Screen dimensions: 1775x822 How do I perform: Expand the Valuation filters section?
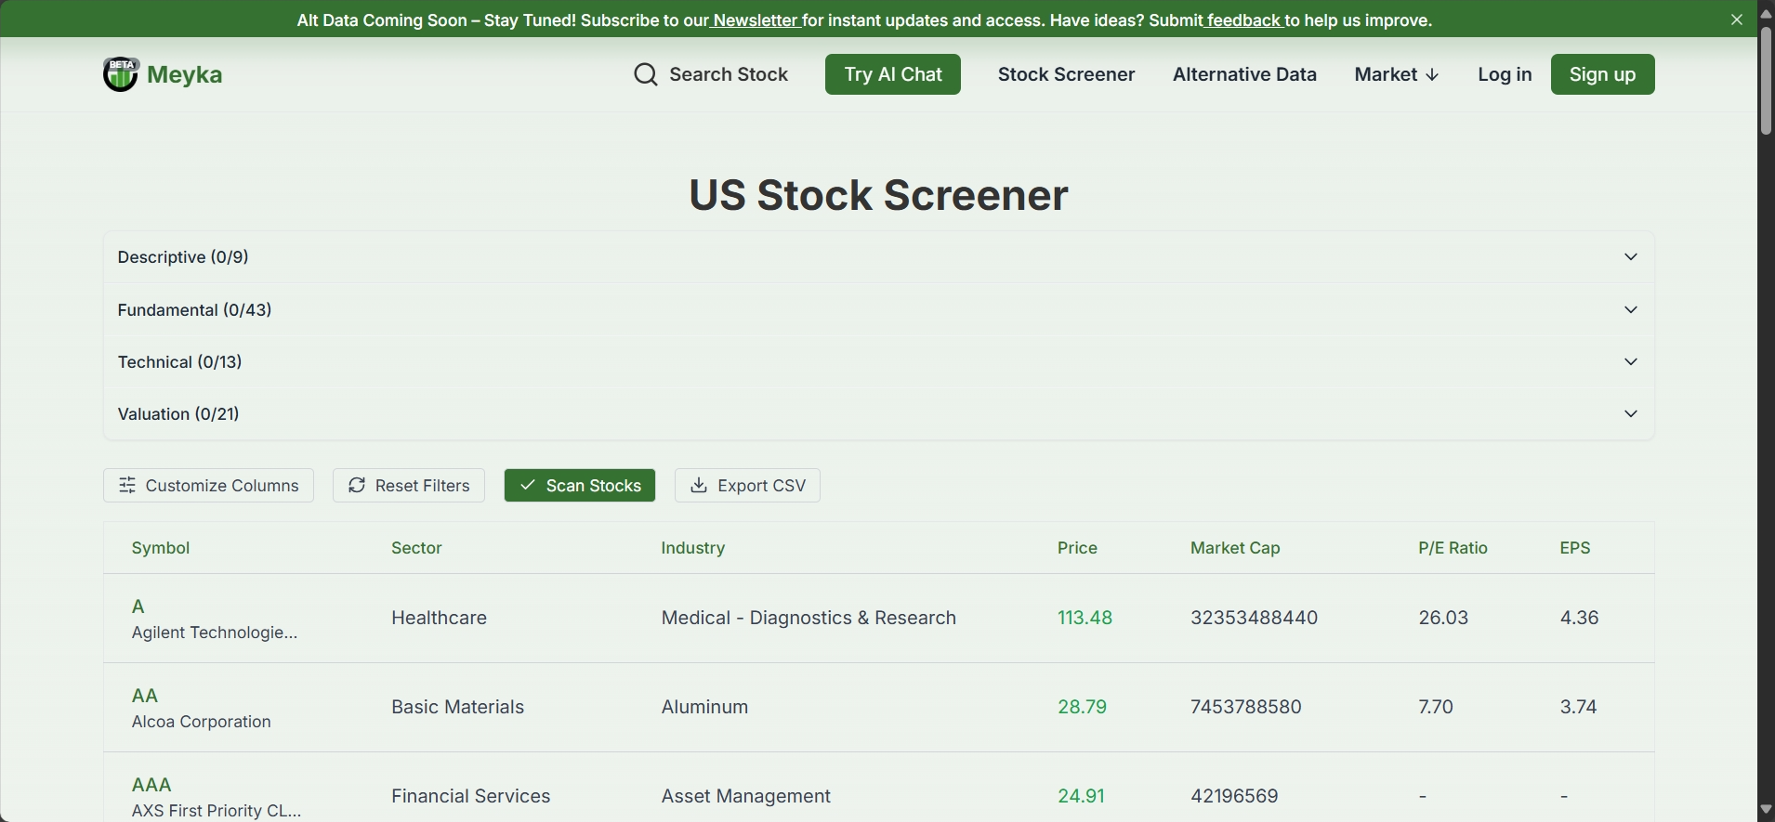1630,414
